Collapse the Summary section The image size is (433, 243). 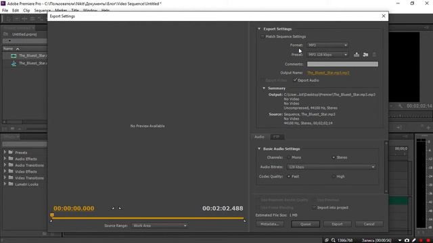pos(264,88)
